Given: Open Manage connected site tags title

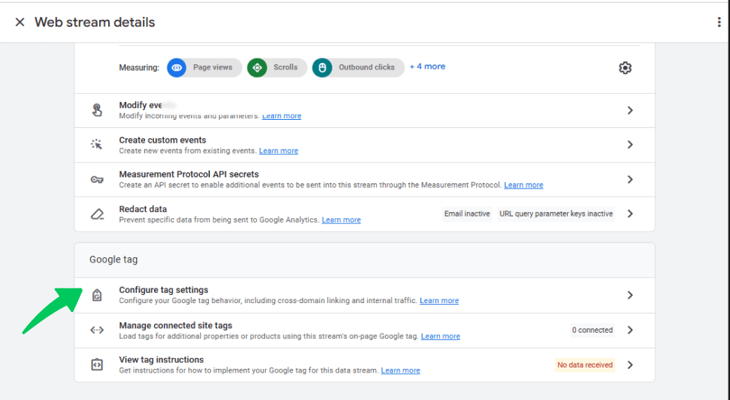Looking at the screenshot, I should [x=175, y=325].
